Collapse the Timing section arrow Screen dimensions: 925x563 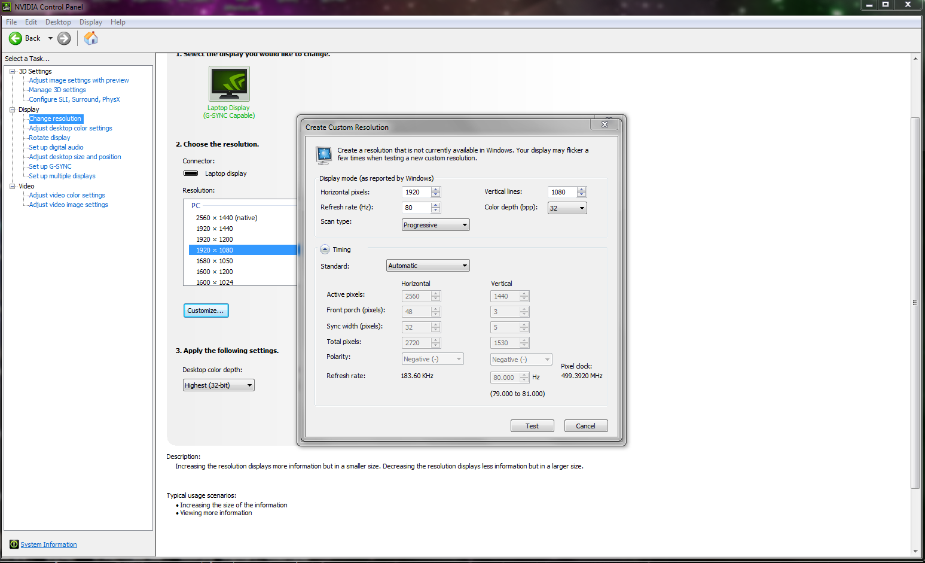click(325, 249)
